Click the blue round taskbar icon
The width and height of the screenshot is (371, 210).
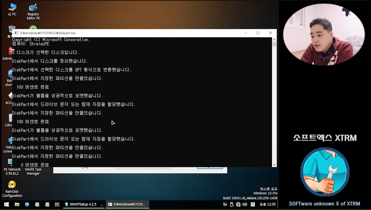tap(27, 204)
